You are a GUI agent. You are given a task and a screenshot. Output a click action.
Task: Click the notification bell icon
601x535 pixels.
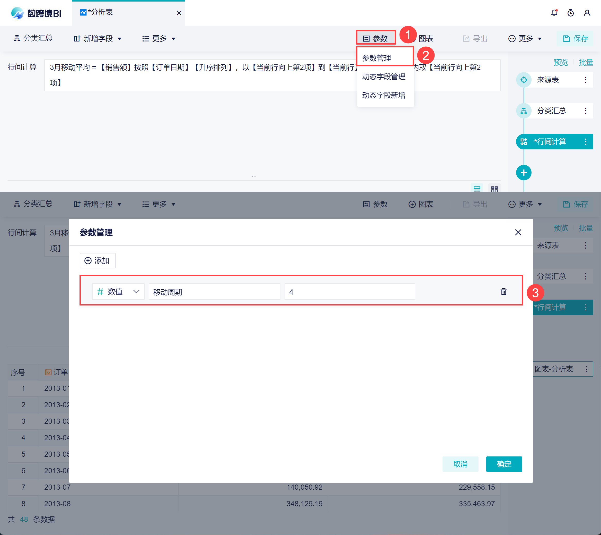click(554, 13)
